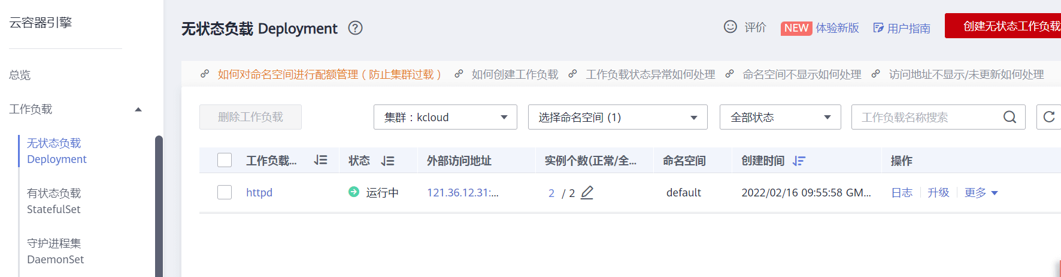Tick the checkbox for httpd row
Screen dimensions: 1061x277
(225, 192)
